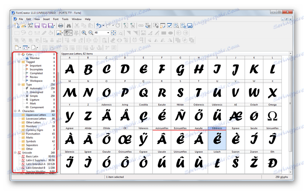Click the background image preview icon
Screen dimensions: 304x191
[x=59, y=33]
